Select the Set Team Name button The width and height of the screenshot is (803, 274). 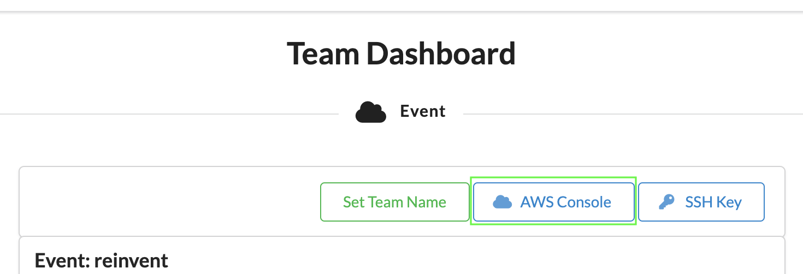pyautogui.click(x=394, y=202)
